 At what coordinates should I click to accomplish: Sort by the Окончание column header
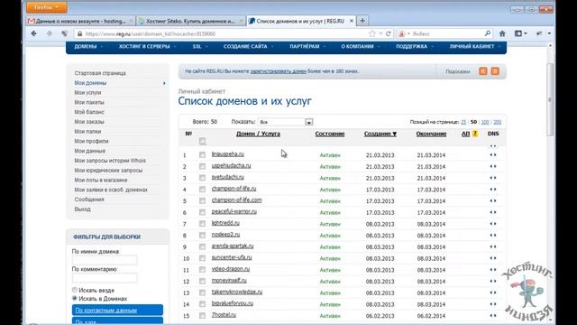(431, 134)
